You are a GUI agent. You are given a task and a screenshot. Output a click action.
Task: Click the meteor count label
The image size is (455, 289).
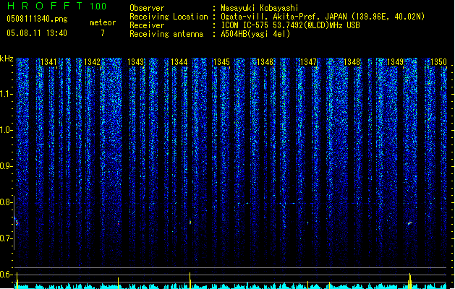(103, 22)
